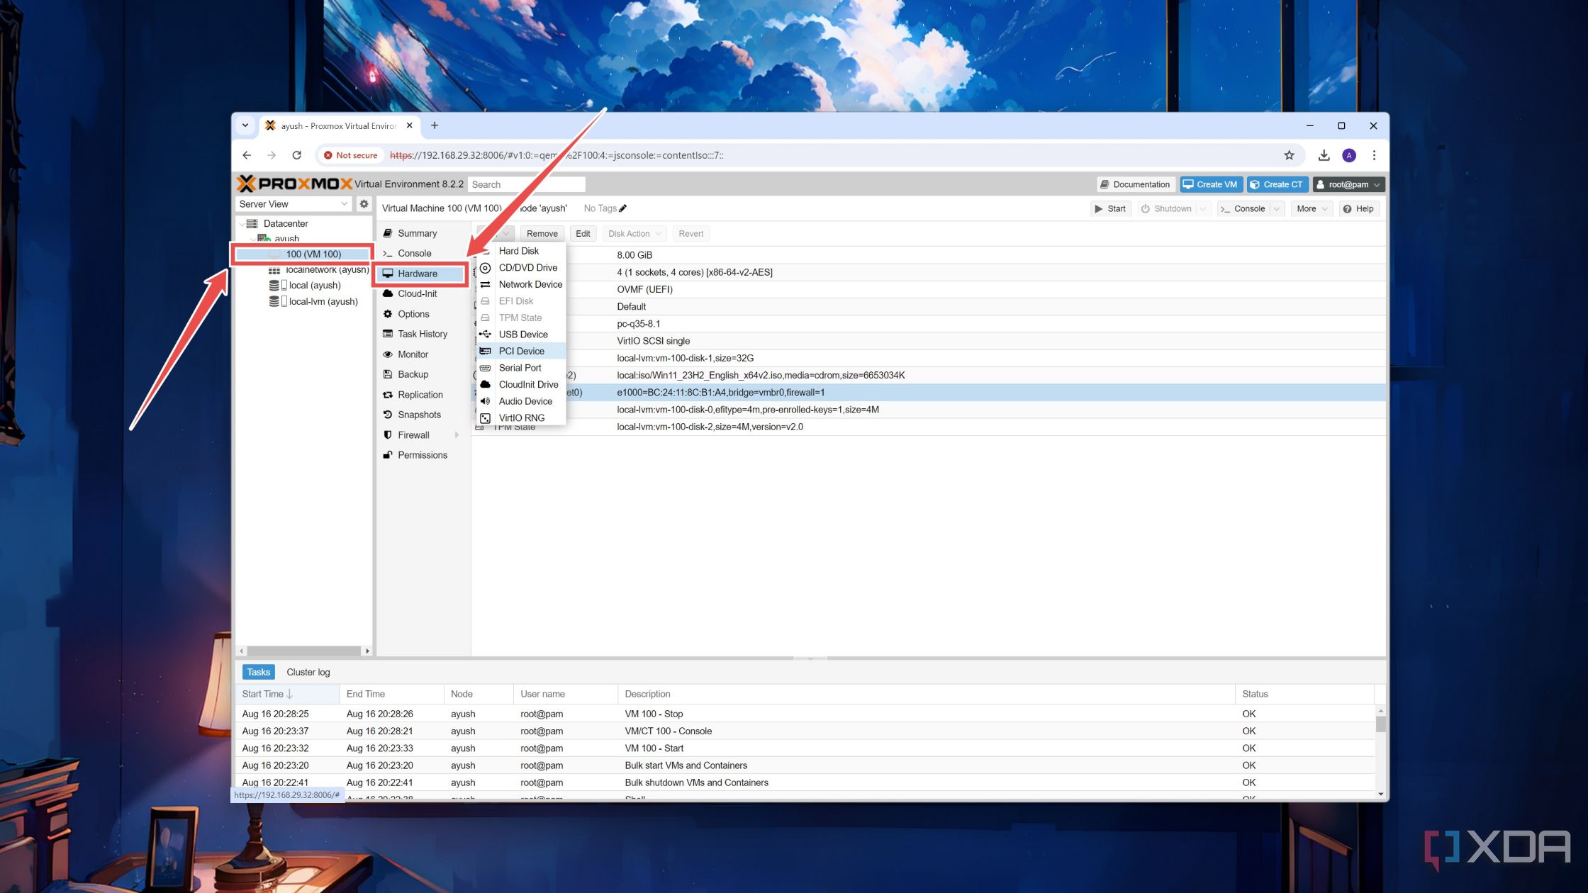Screen dimensions: 1588x893
Task: Click the Edit hardware button
Action: 583,234
